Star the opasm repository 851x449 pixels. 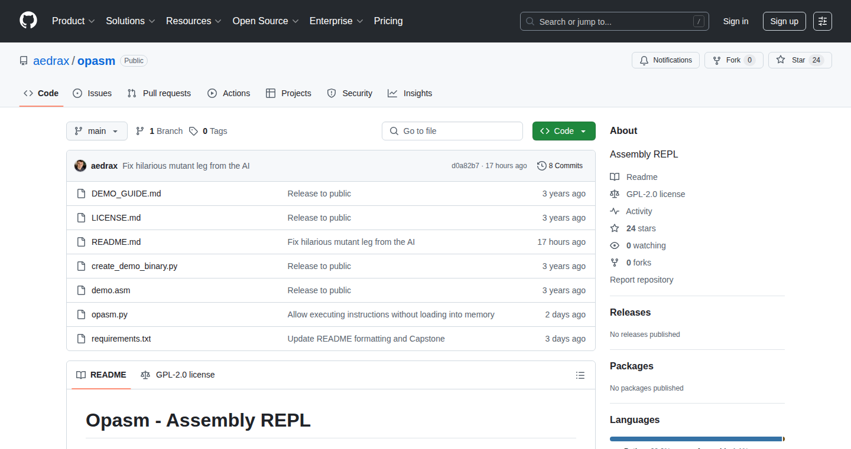click(x=800, y=60)
